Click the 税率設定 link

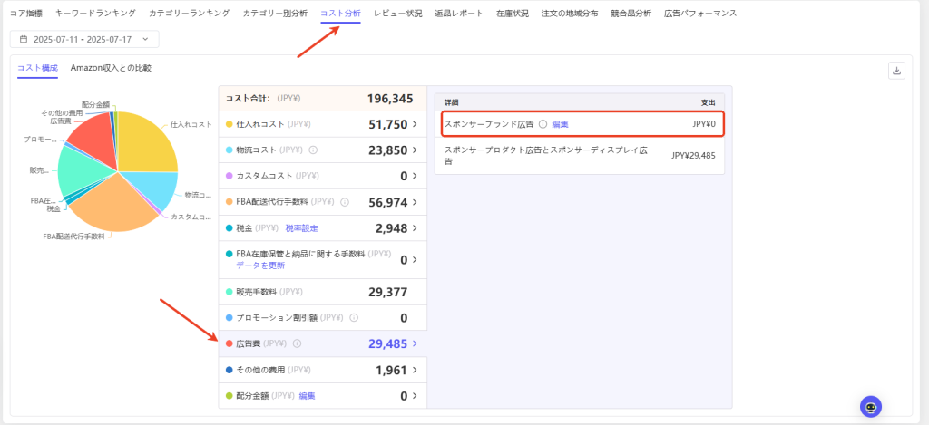click(301, 228)
